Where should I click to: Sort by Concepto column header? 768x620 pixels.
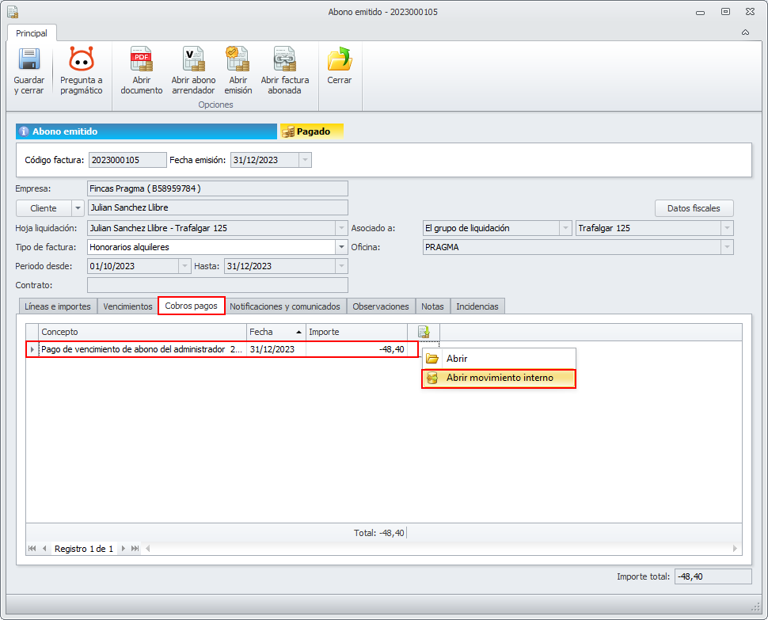click(x=143, y=332)
